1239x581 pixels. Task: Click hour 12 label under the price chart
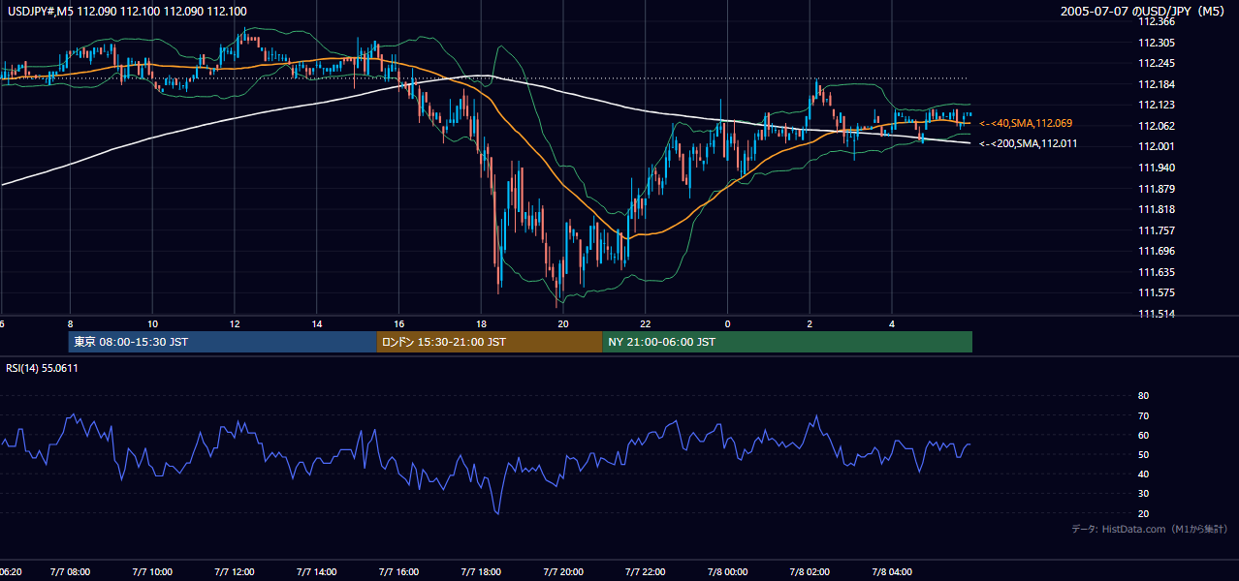tap(235, 323)
